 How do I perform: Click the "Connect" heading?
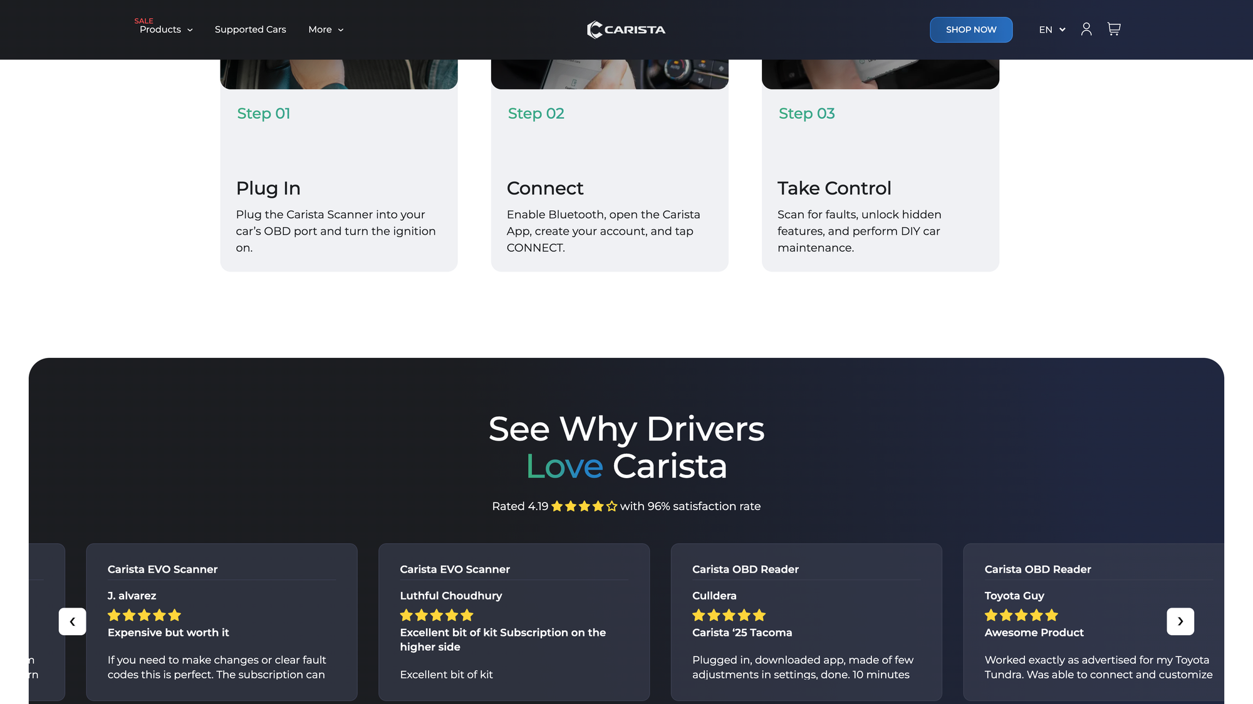click(x=545, y=188)
